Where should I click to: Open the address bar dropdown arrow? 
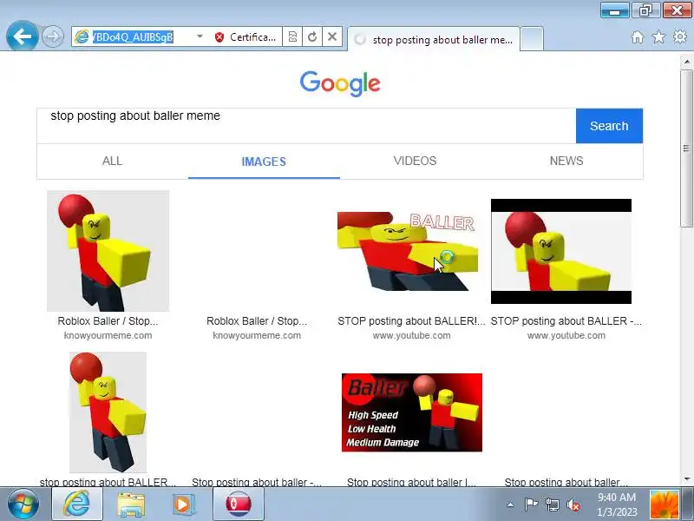pyautogui.click(x=200, y=36)
